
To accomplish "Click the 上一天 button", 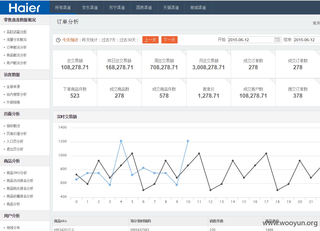I will pyautogui.click(x=151, y=40).
